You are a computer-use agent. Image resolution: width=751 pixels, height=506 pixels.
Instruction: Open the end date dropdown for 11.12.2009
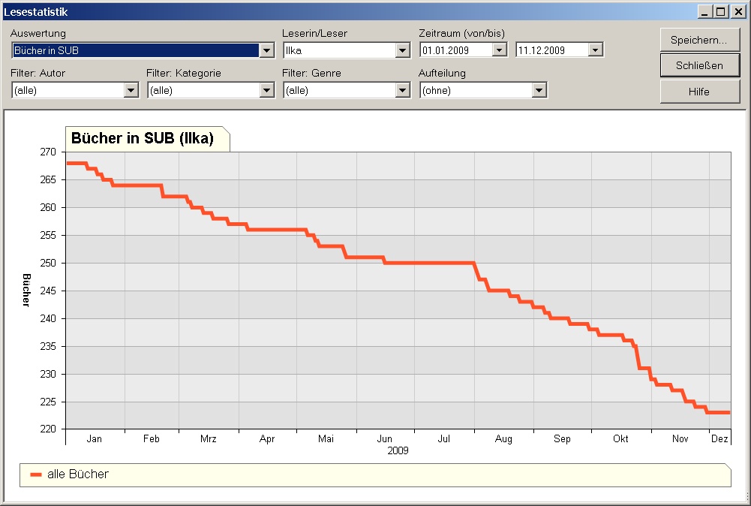(x=596, y=50)
